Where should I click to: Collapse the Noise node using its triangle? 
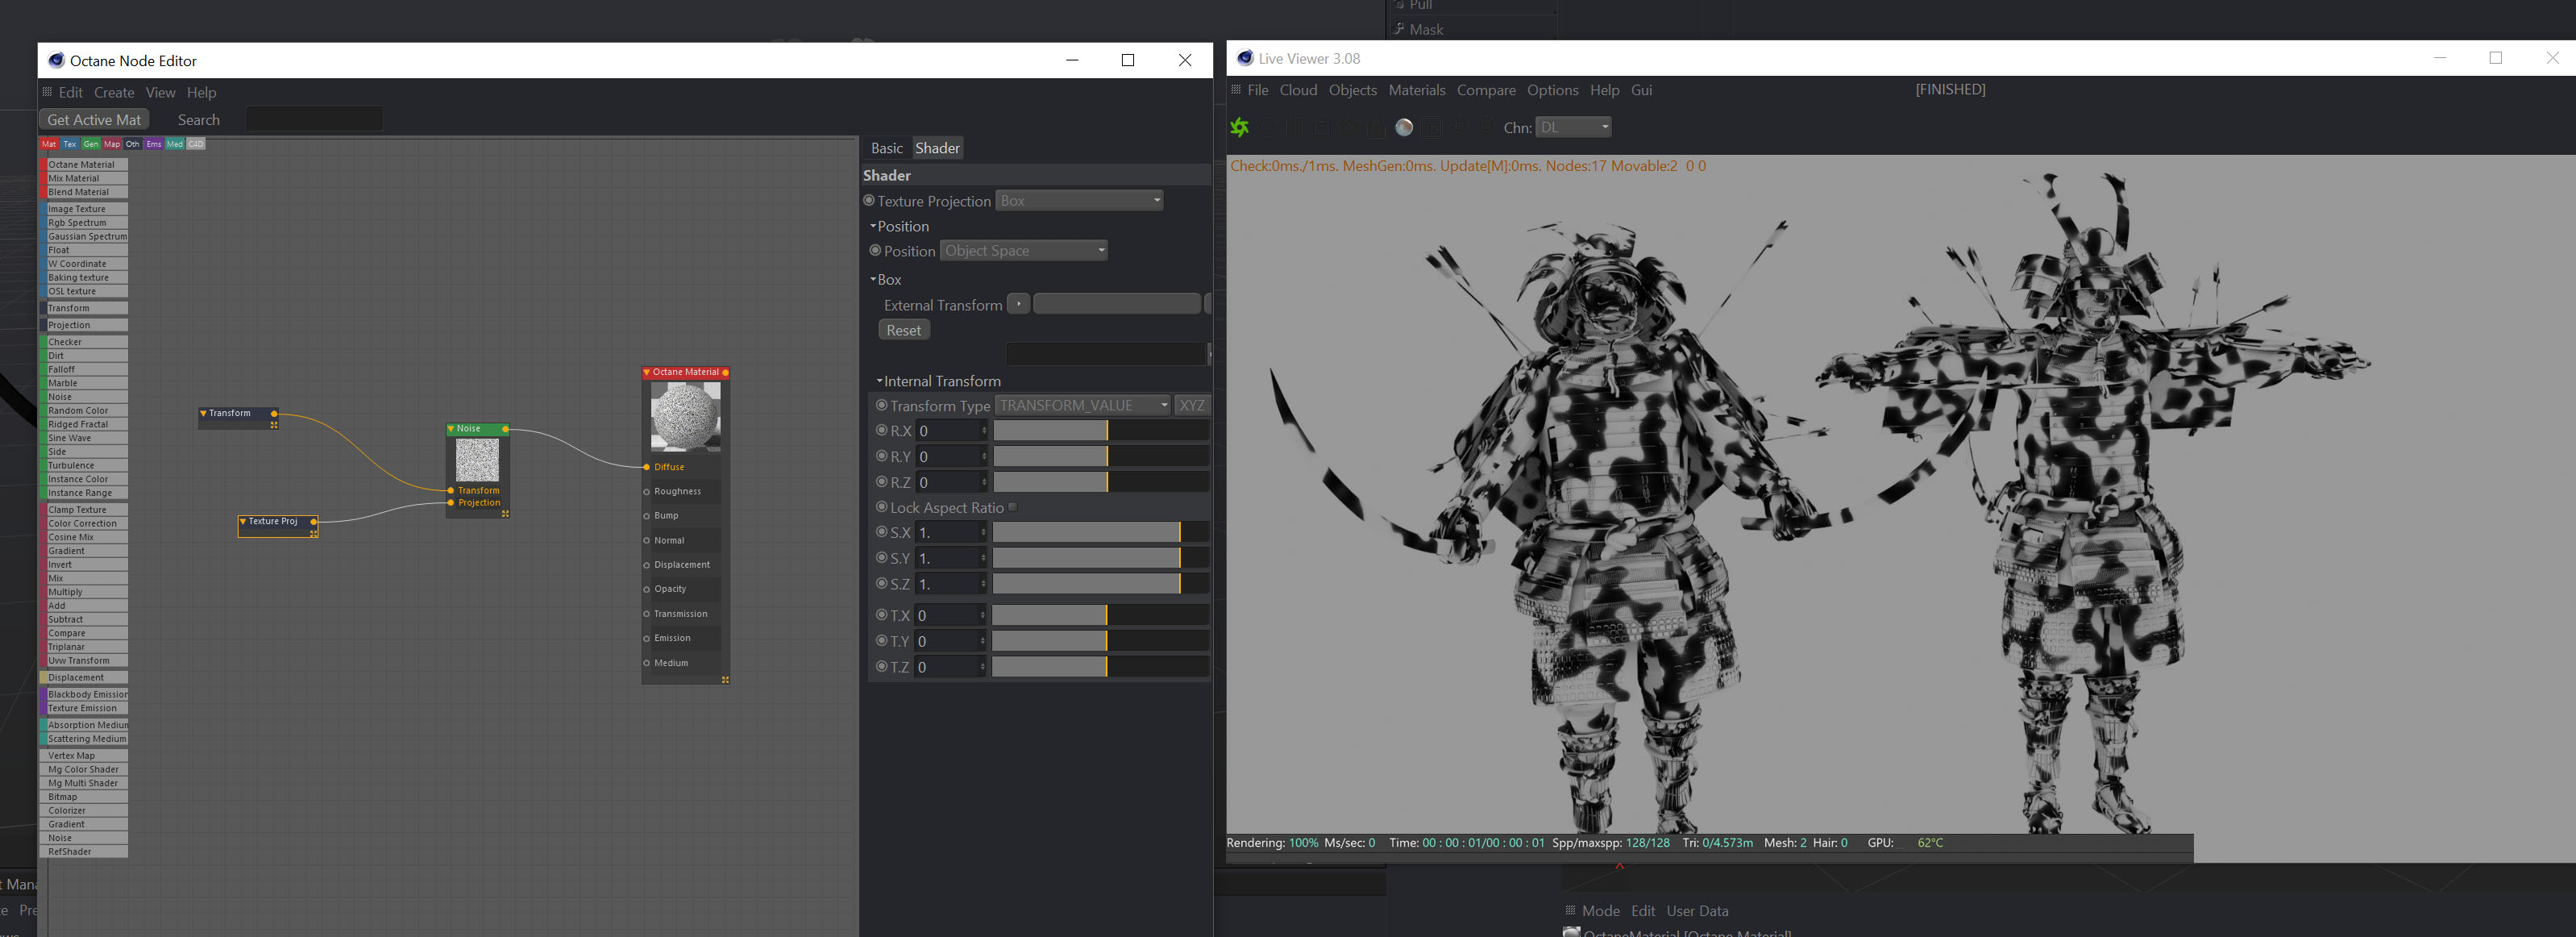(452, 429)
